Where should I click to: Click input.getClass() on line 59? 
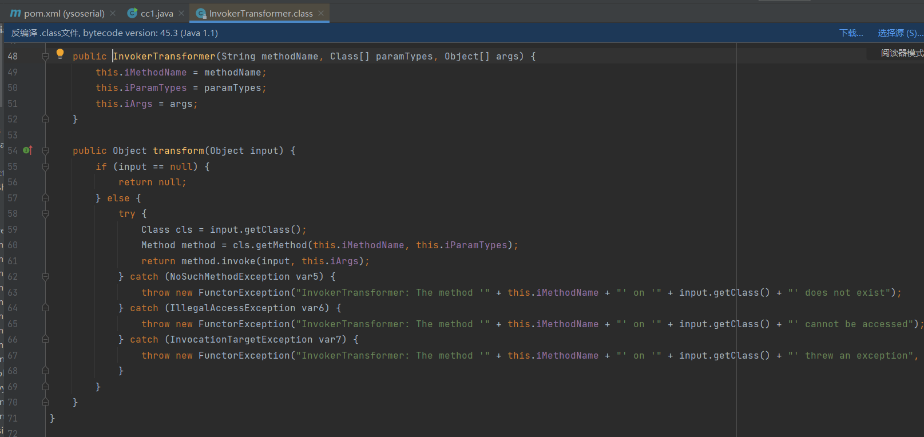(x=256, y=229)
